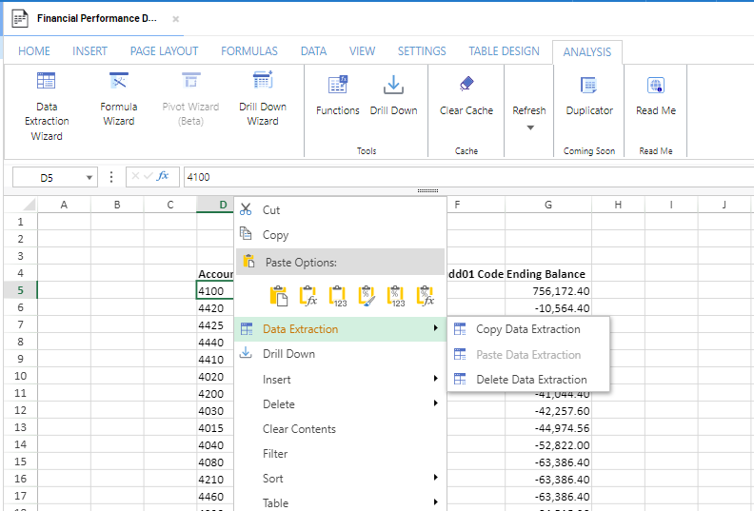754x511 pixels.
Task: Close the Financial Performance document tab
Action: pos(175,19)
